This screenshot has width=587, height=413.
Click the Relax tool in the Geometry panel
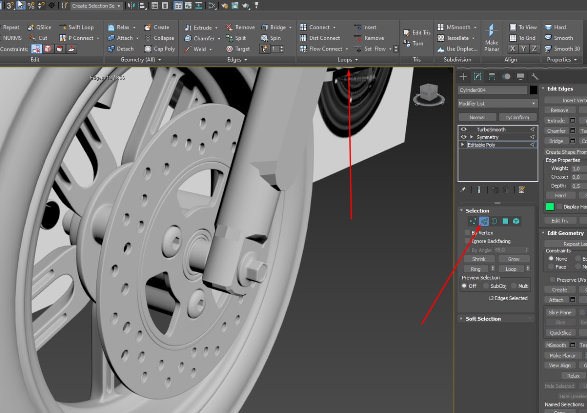pos(118,27)
